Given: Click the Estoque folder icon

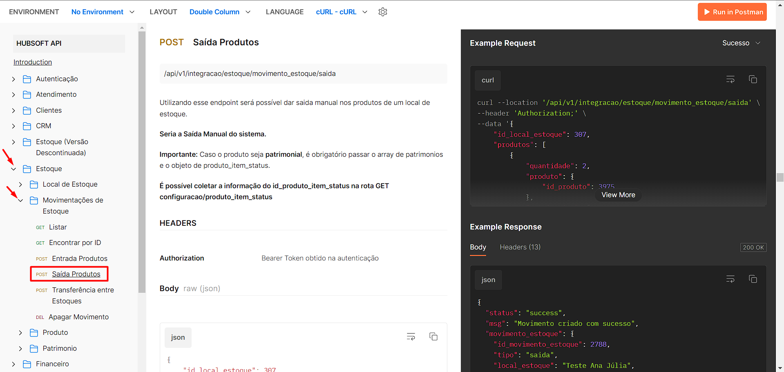Looking at the screenshot, I should (27, 169).
